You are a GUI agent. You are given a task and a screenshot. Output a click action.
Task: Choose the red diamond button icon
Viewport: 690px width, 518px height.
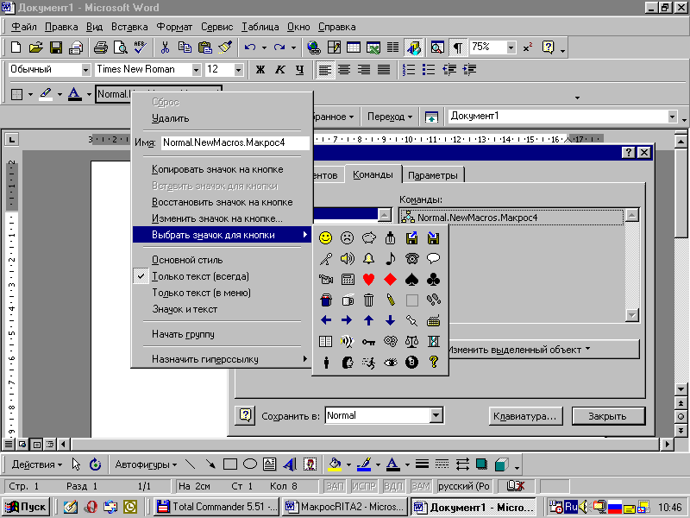pos(391,279)
